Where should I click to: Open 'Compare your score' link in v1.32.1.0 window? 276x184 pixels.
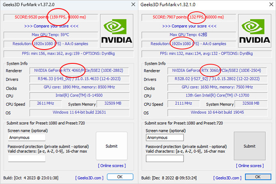[189, 26]
